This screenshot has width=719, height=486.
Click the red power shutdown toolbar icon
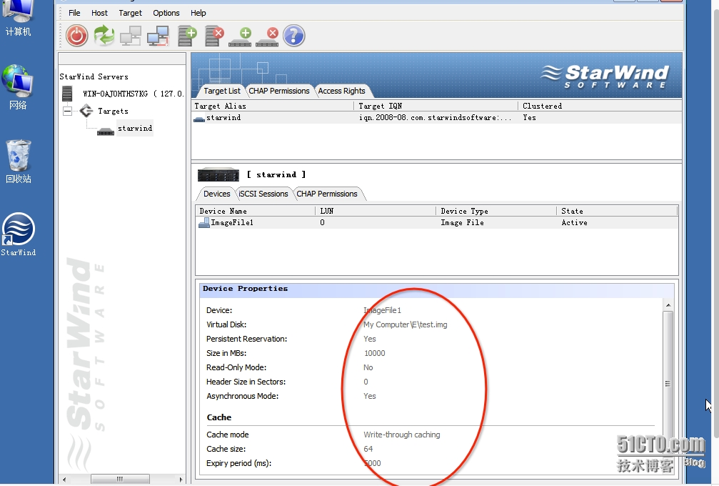[x=76, y=36]
